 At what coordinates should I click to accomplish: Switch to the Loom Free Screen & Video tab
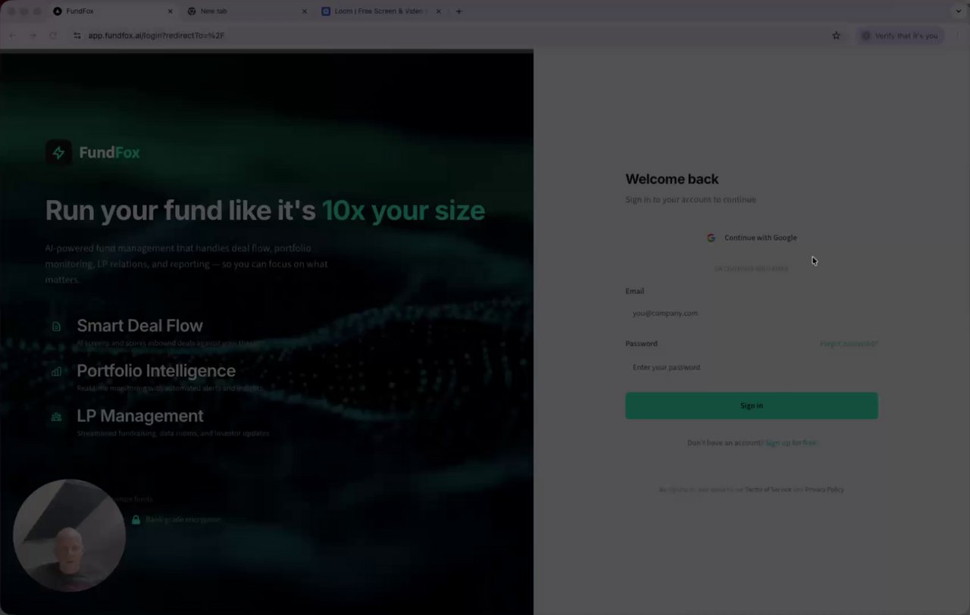click(381, 11)
